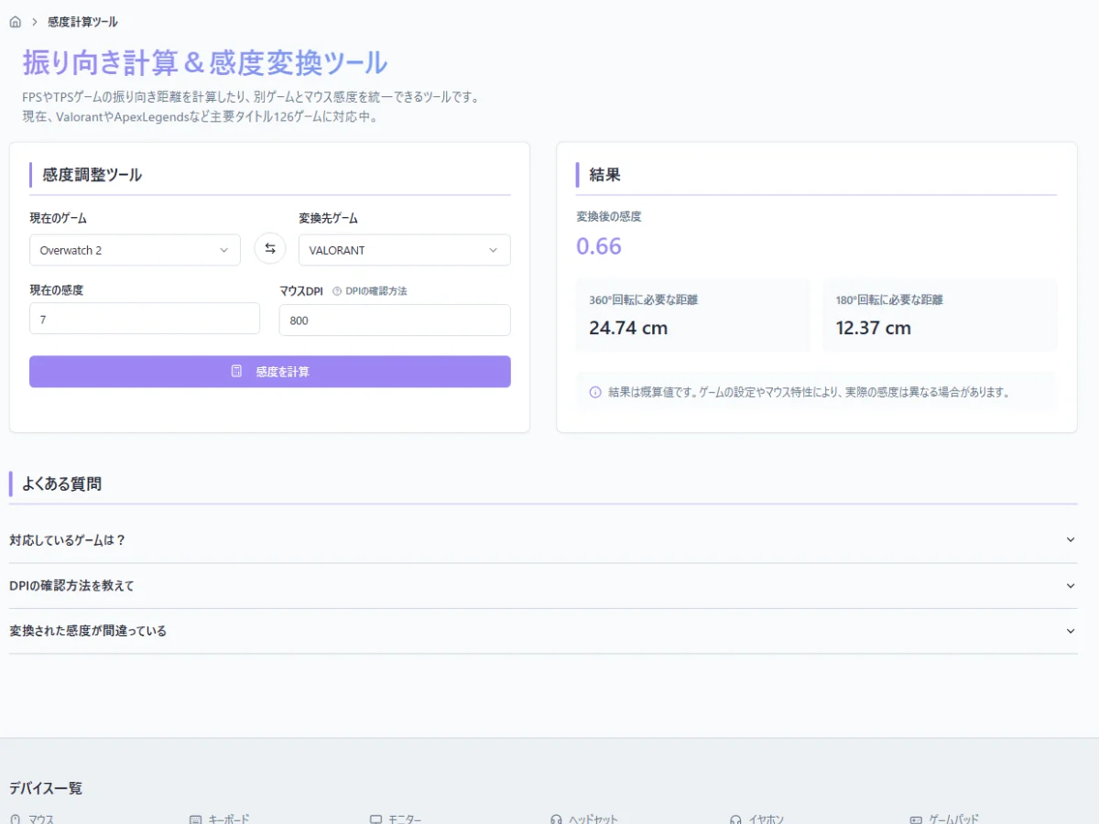Click the home icon in breadcrumb
The width and height of the screenshot is (1099, 824).
click(16, 22)
